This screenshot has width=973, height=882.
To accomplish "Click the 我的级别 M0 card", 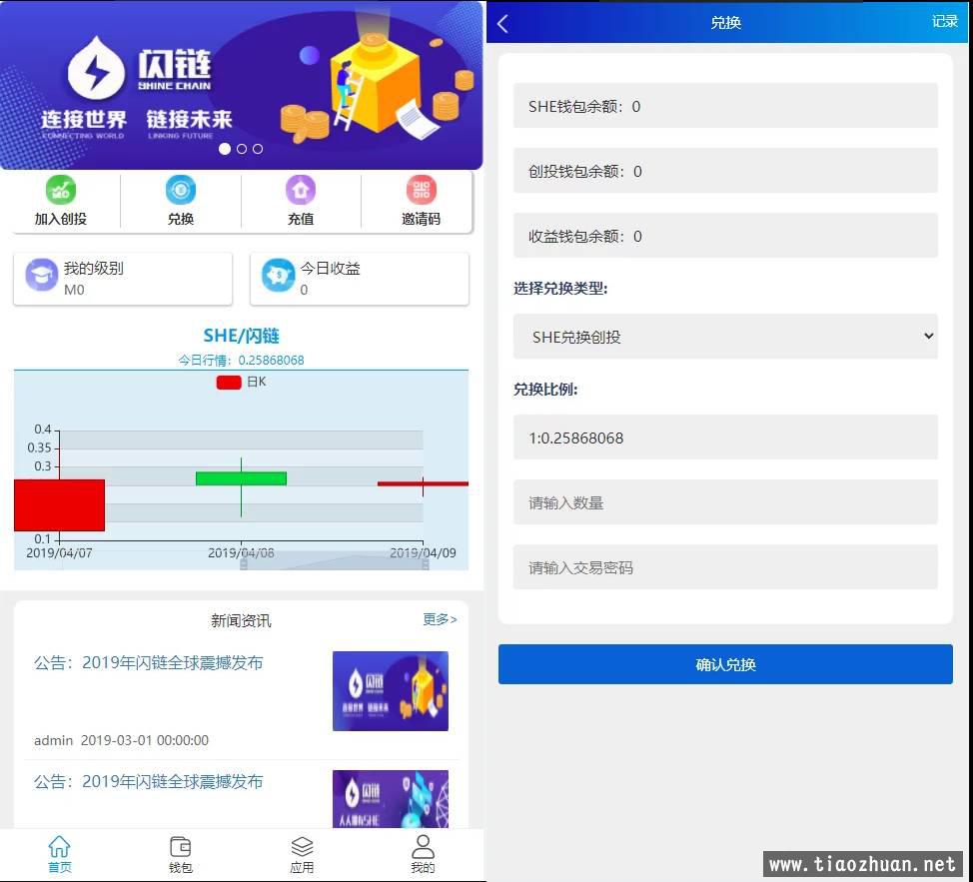I will [123, 279].
